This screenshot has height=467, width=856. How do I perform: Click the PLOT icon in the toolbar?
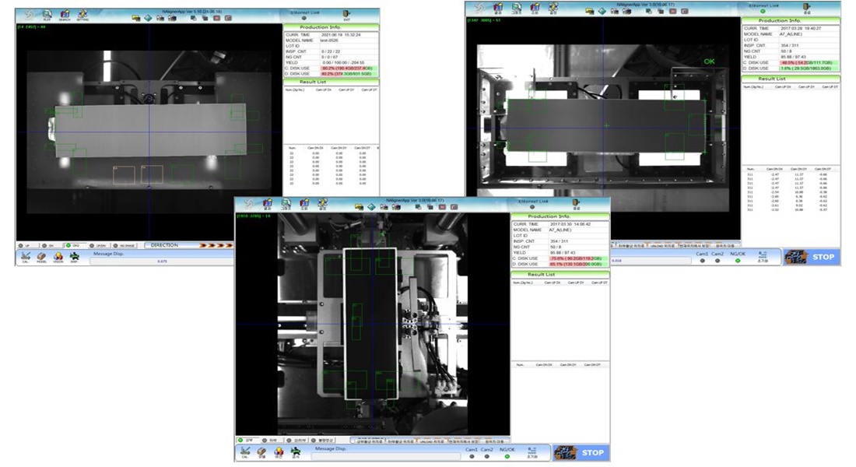click(x=47, y=15)
